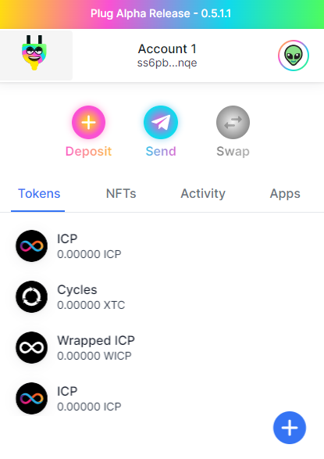Click the Cycles token circular arrows icon
Screen dimensions: 324x459
[x=31, y=296]
